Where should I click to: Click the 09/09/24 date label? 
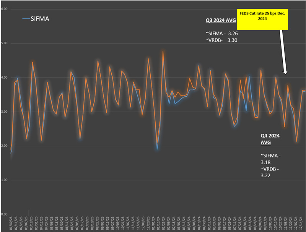(260, 223)
